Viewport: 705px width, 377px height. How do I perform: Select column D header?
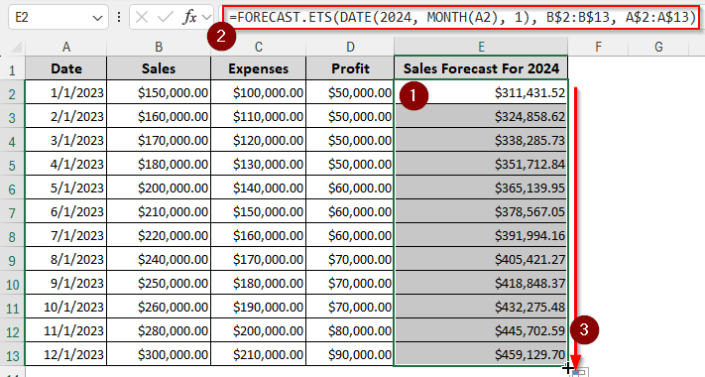pos(350,47)
